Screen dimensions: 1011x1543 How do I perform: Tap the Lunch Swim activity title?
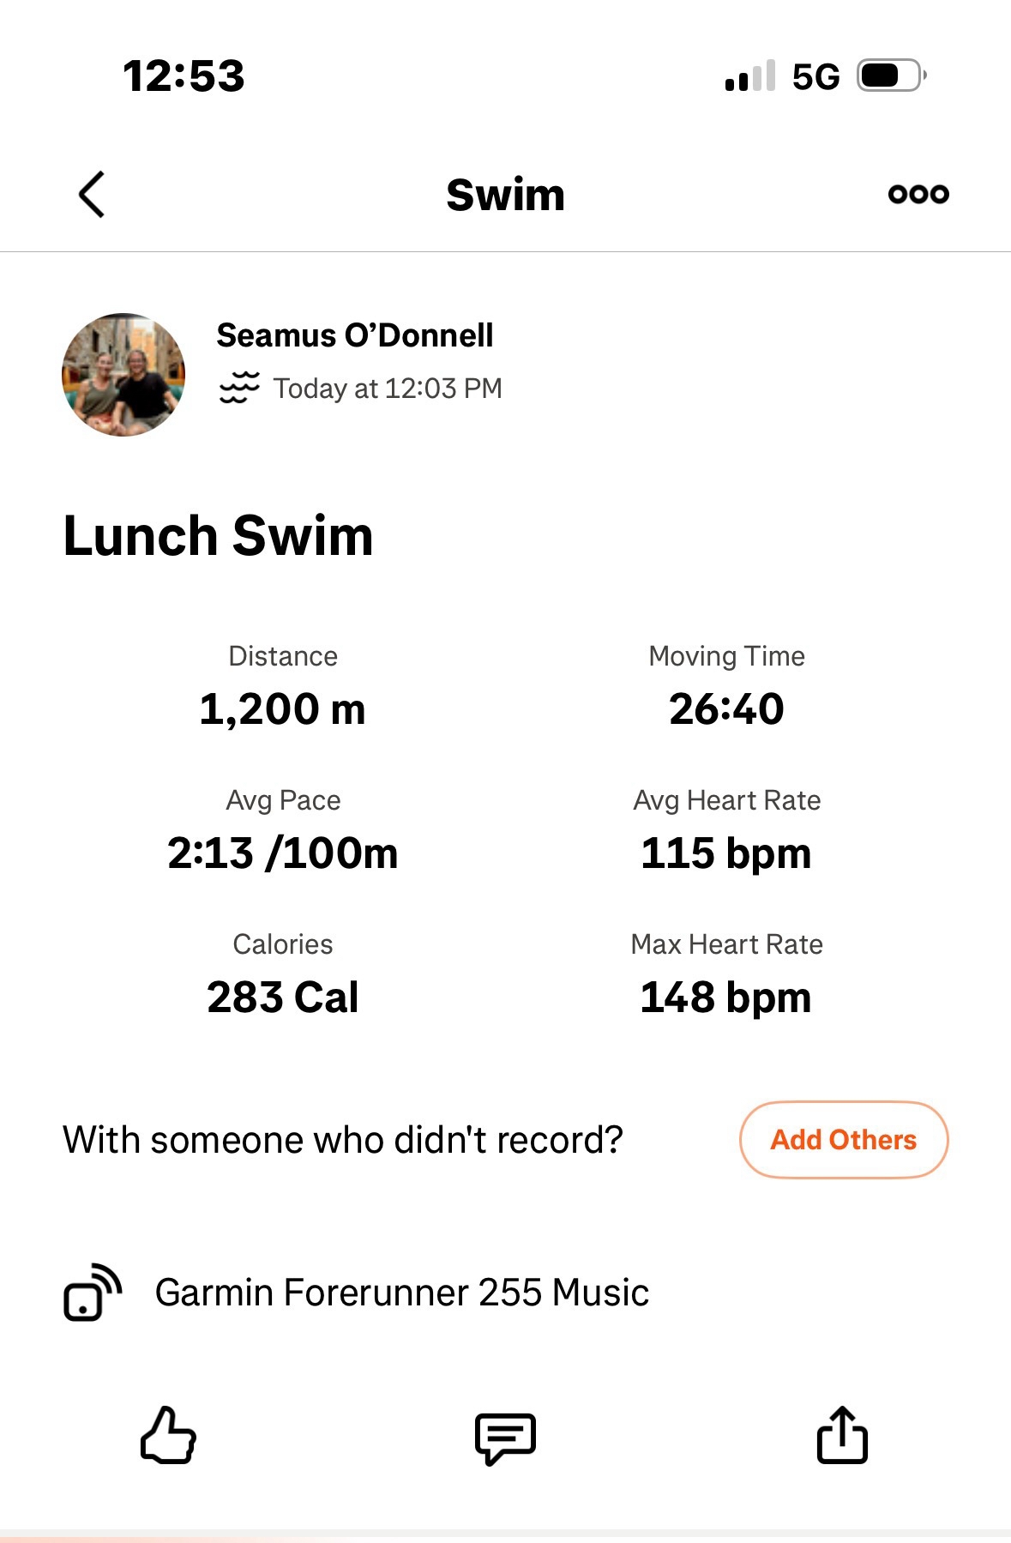point(218,536)
